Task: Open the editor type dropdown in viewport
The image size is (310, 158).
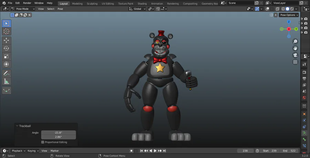Action: click(x=6, y=9)
